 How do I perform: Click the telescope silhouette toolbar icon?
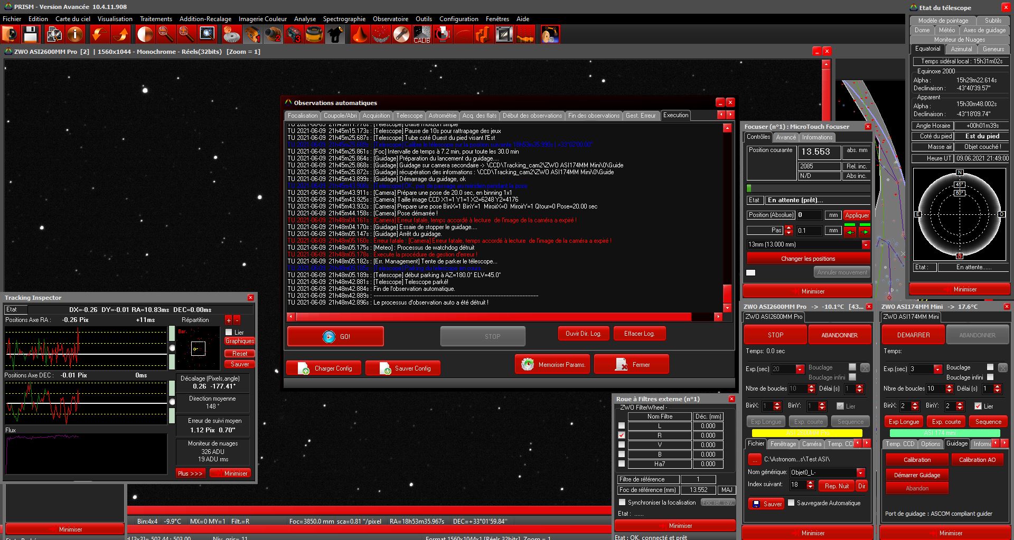click(x=335, y=35)
